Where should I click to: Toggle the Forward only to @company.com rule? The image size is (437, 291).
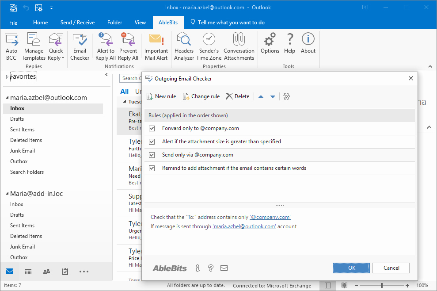point(152,128)
